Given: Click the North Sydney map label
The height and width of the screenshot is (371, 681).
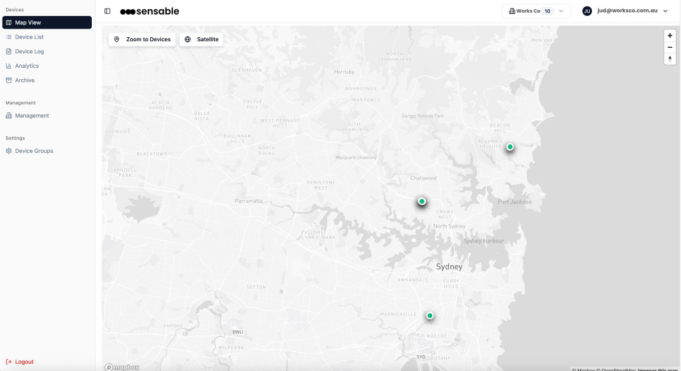Looking at the screenshot, I should [x=449, y=226].
